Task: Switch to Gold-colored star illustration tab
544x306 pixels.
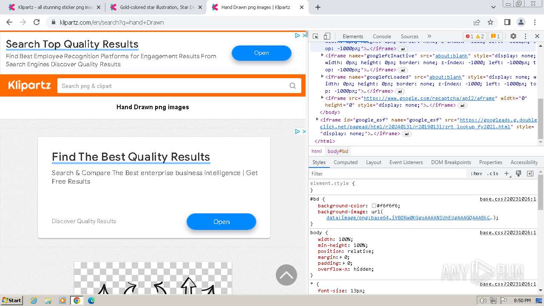Action: point(155,7)
